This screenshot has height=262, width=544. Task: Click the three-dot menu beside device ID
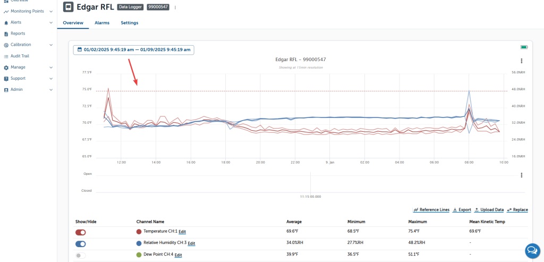(175, 7)
